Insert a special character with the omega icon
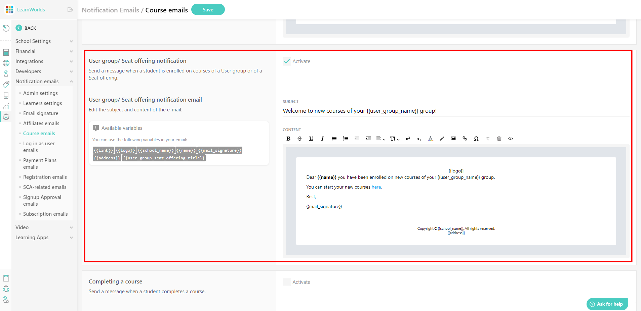This screenshot has height=311, width=641. [476, 138]
